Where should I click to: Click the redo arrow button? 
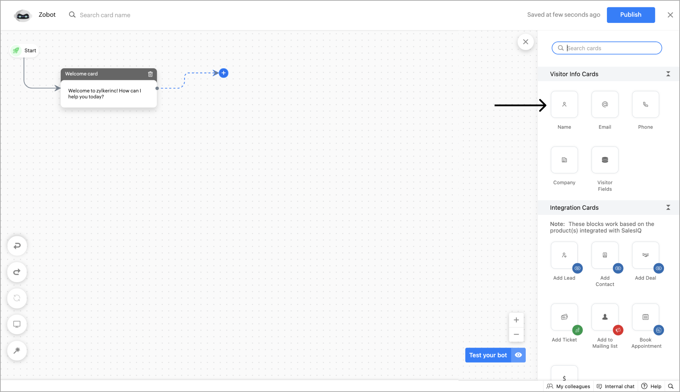[x=17, y=272]
